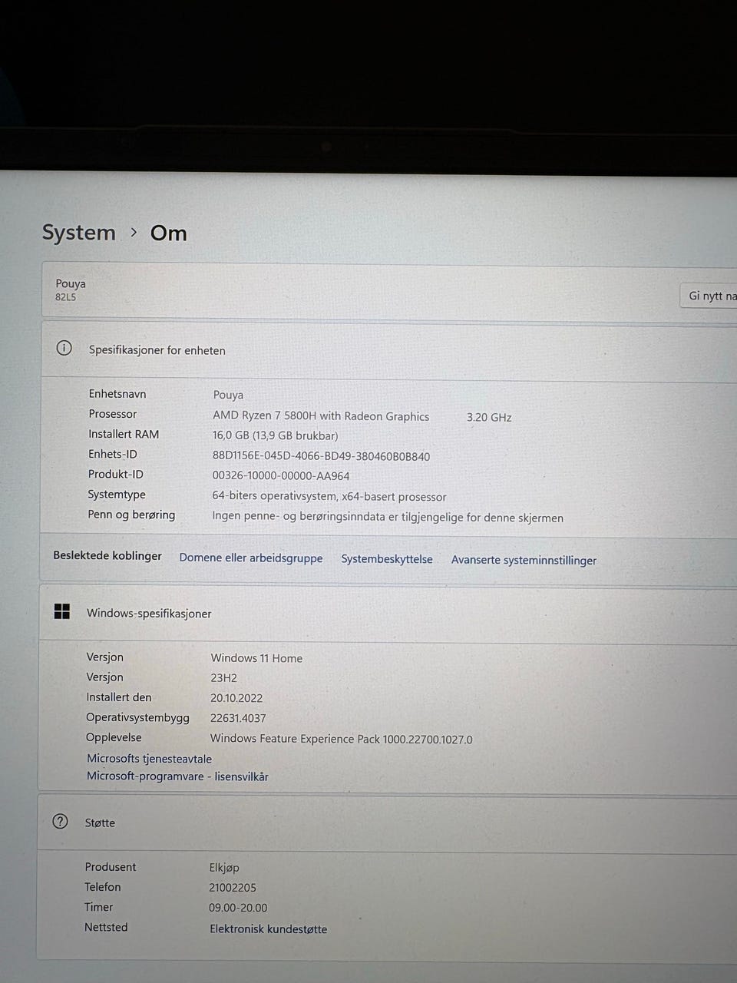
Task: Open Systembeskyttelse link
Action: coord(387,559)
